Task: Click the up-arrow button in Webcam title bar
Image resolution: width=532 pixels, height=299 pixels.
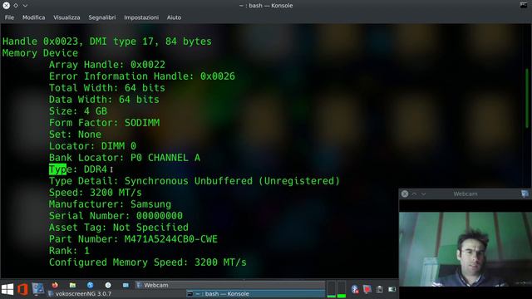Action: [414, 194]
